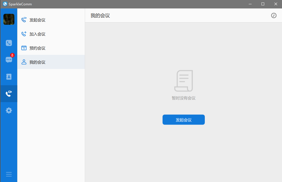Click the 我的会议 header title
The image size is (282, 182).
click(x=100, y=15)
